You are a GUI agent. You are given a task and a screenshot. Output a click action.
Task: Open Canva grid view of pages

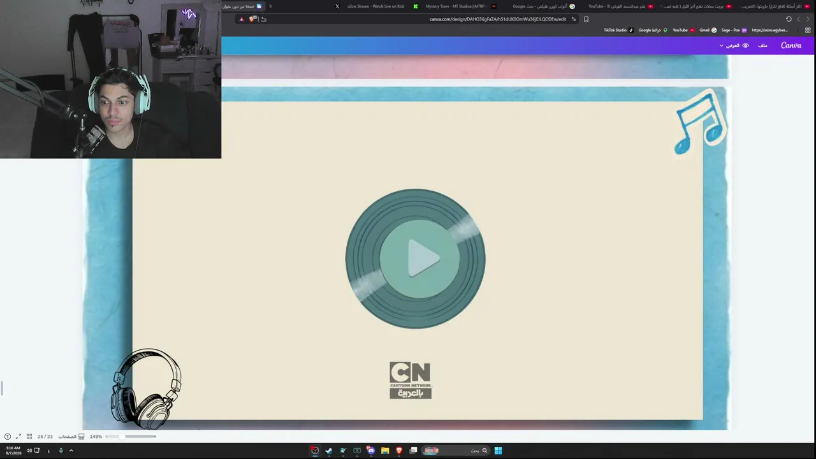(x=29, y=437)
